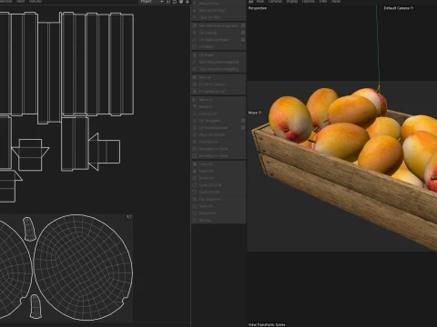
Task: Run the UV Weld command
Action: pyautogui.click(x=218, y=46)
